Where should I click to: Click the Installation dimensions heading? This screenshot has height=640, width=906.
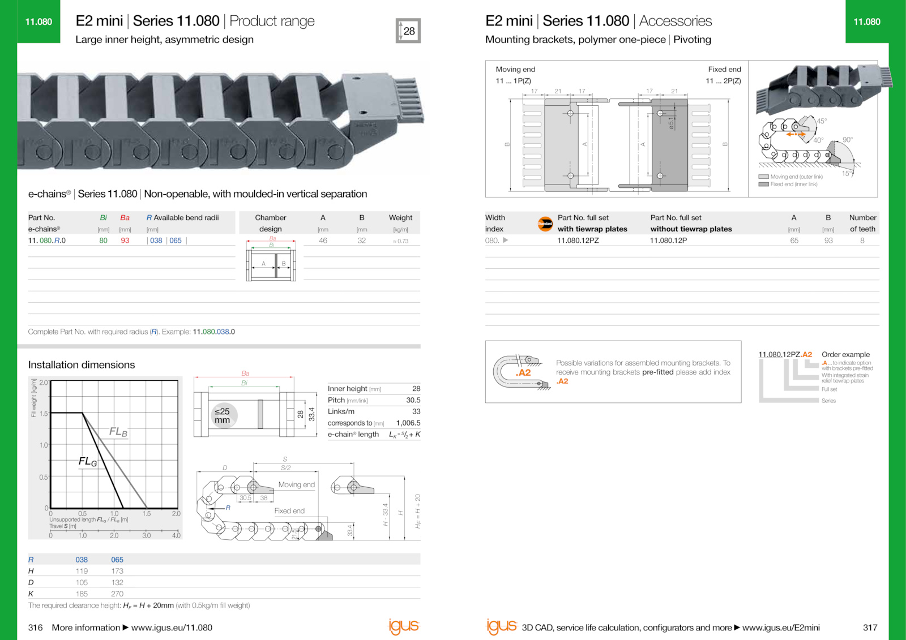click(x=82, y=365)
